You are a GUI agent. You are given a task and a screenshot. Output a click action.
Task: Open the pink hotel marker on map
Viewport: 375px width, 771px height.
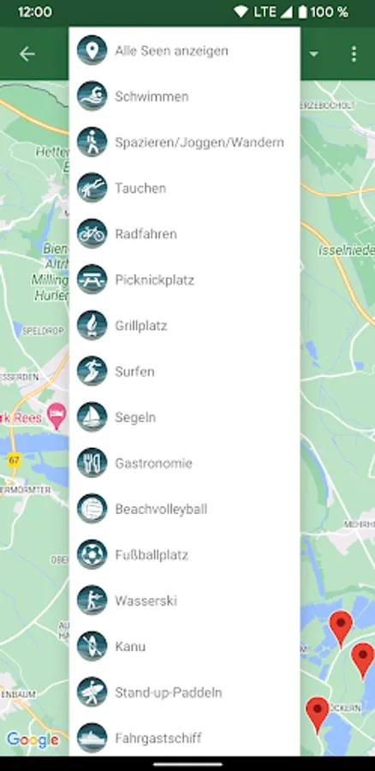57,415
